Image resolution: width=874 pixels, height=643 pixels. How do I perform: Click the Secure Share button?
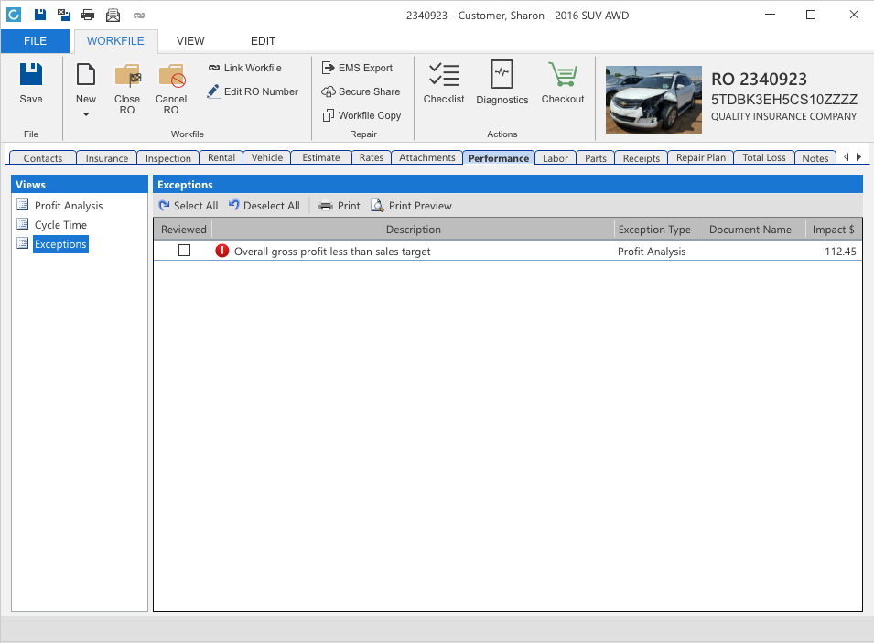pos(361,91)
